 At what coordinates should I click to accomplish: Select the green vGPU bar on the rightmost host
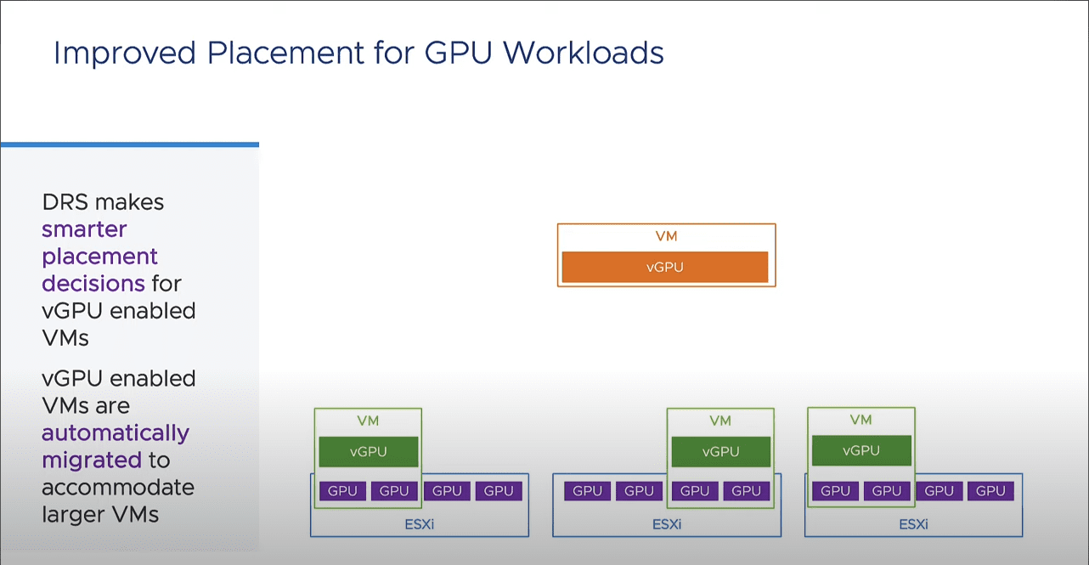tap(861, 450)
